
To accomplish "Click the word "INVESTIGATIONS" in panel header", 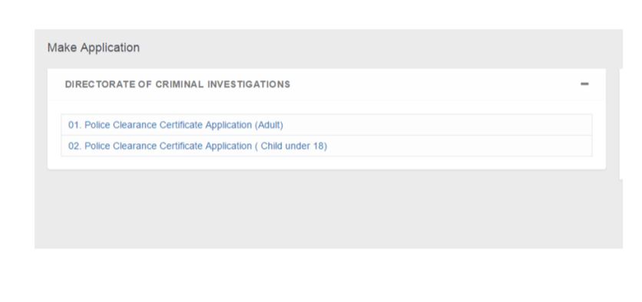I will click(249, 84).
